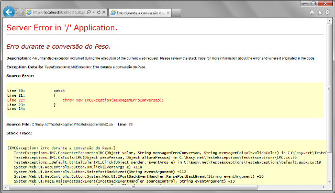This screenshot has width=335, height=193.
Task: Go back with the browser Back arrow
Action: [9, 12]
